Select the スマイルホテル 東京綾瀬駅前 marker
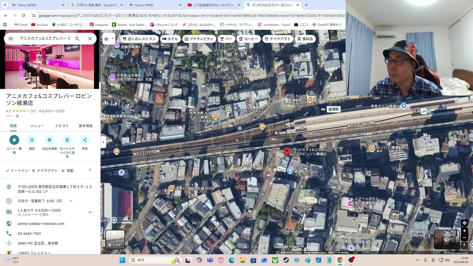 350,204
